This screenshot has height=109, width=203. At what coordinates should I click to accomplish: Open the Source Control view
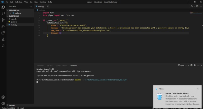[x=3, y=20]
